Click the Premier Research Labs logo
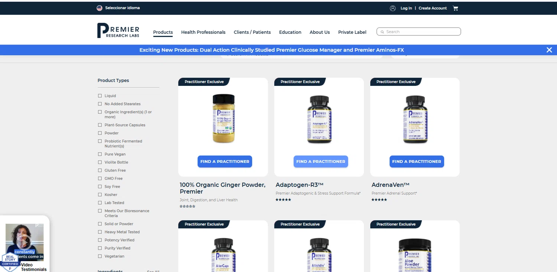 [118, 30]
